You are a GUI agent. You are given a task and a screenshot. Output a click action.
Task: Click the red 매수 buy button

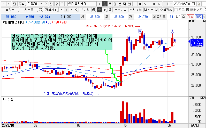[190, 17]
